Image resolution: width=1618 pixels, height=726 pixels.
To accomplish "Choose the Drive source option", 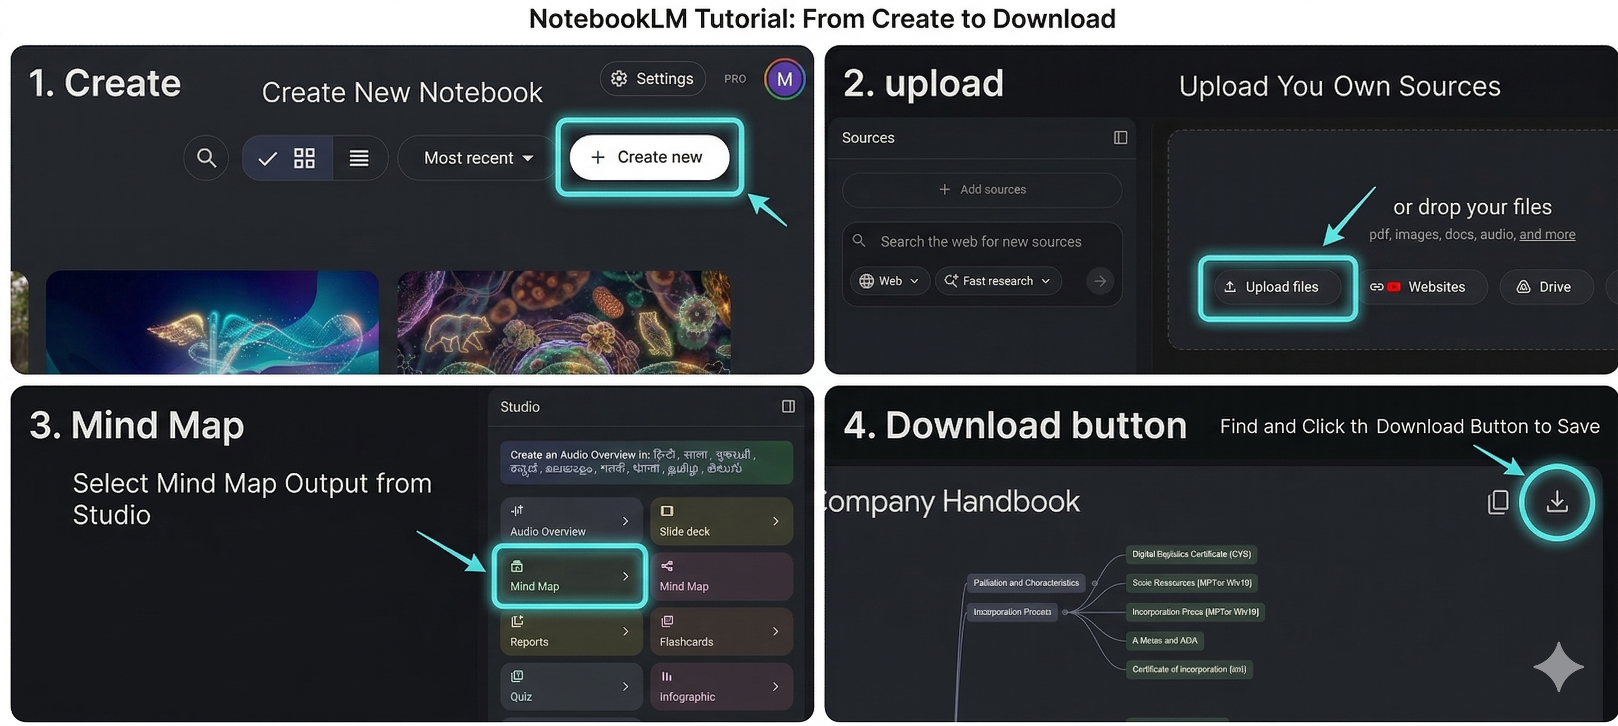I will pyautogui.click(x=1546, y=287).
